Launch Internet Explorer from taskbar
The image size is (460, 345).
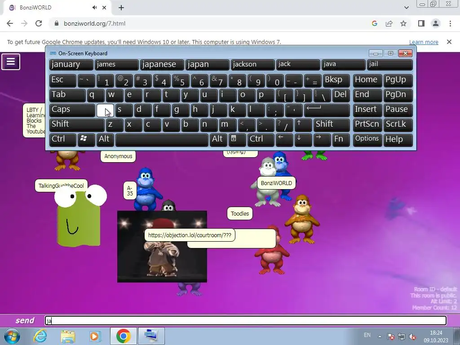(x=40, y=336)
